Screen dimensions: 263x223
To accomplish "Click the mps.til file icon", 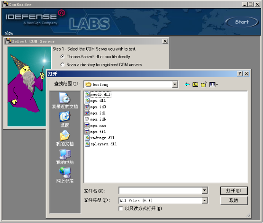I will (x=87, y=132).
